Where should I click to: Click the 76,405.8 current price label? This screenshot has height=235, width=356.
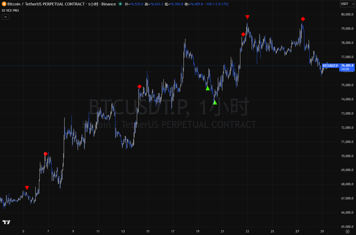[347, 66]
